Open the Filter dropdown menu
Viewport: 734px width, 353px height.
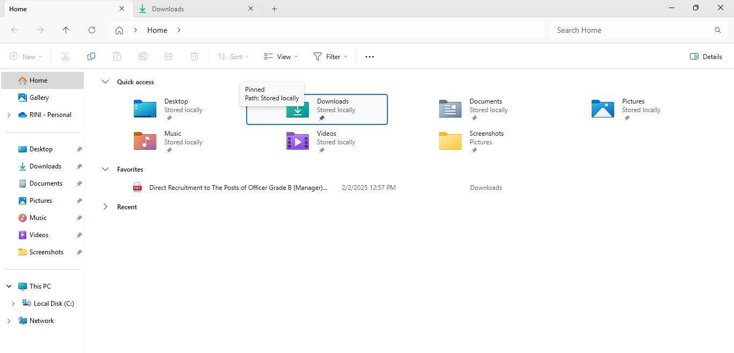pyautogui.click(x=330, y=56)
